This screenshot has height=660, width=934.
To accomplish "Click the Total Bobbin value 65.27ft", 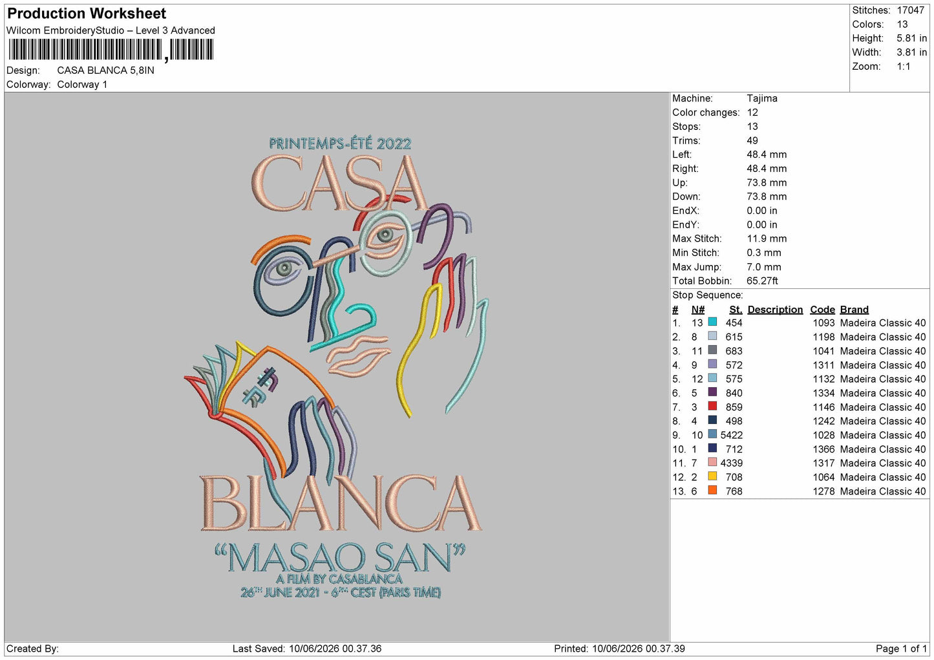I will click(763, 281).
